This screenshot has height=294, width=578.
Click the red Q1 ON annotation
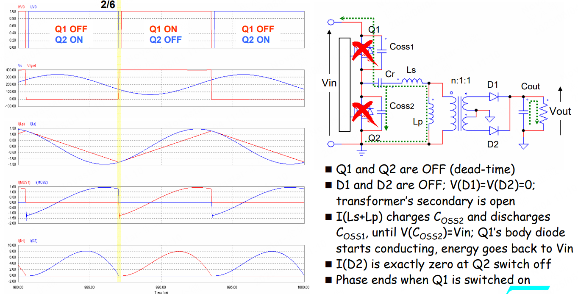pyautogui.click(x=163, y=29)
